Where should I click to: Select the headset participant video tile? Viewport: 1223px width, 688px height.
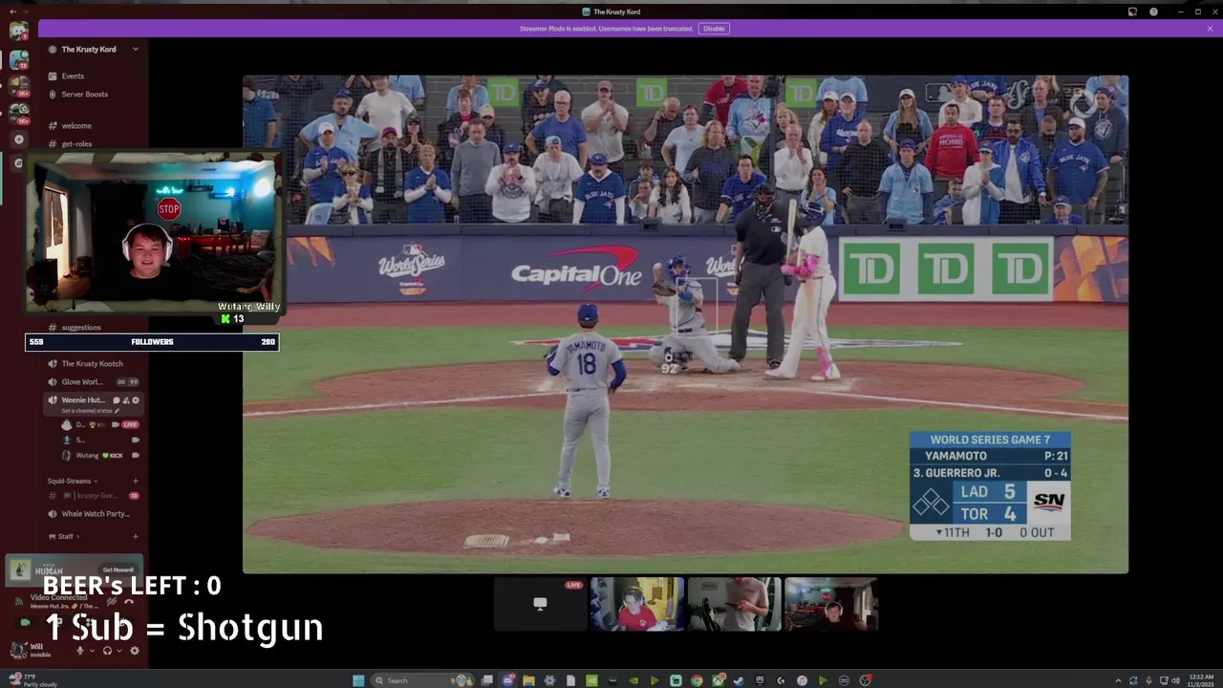[831, 604]
